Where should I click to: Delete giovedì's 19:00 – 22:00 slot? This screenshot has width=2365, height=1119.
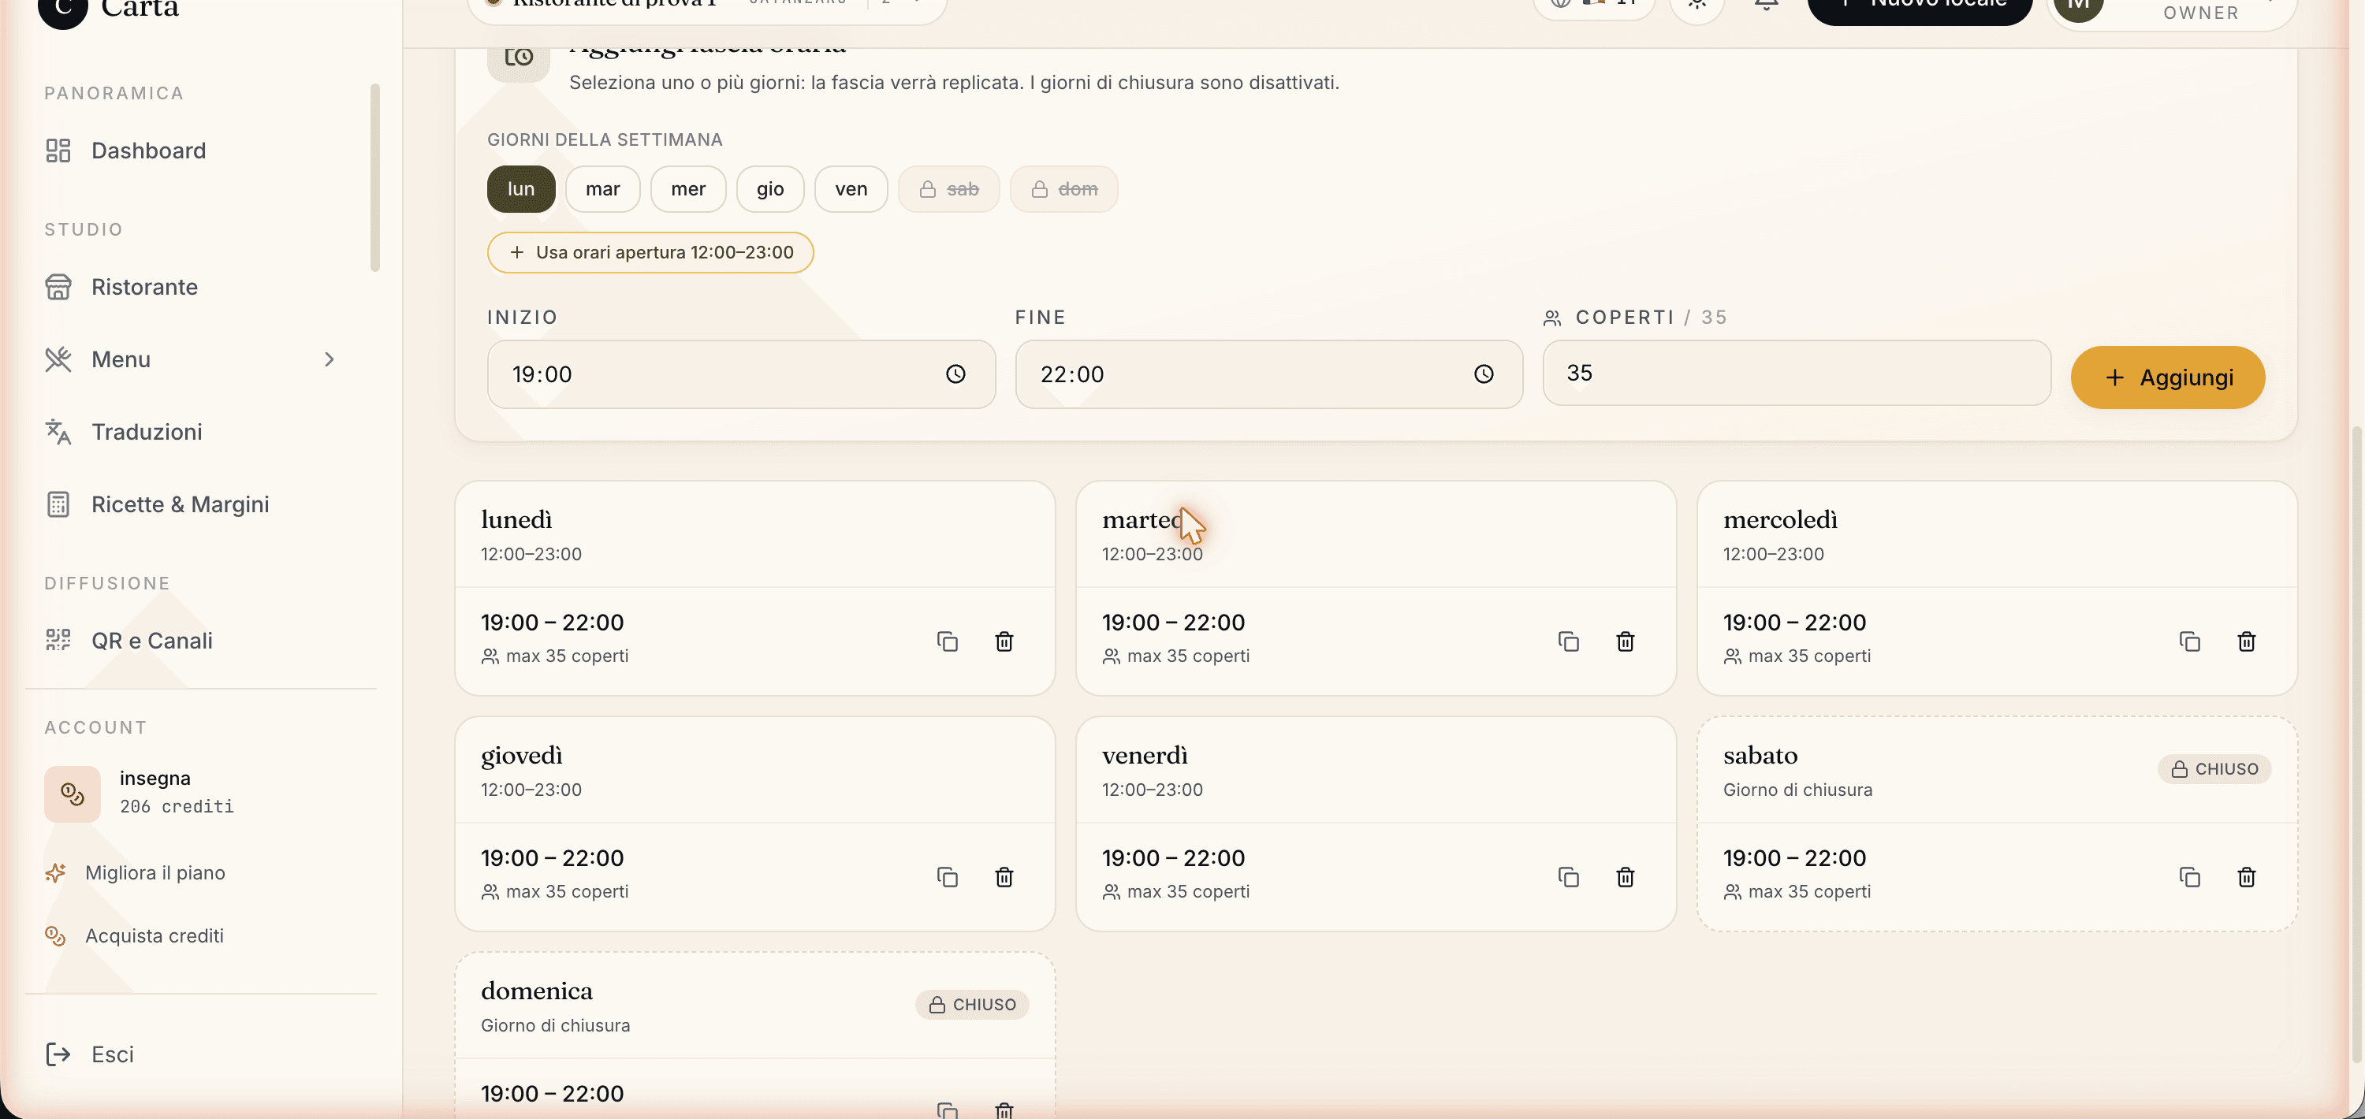tap(1004, 878)
